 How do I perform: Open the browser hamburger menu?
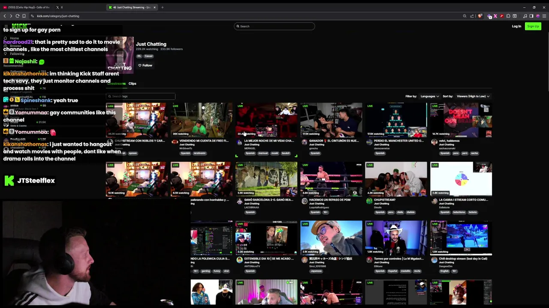tap(544, 16)
